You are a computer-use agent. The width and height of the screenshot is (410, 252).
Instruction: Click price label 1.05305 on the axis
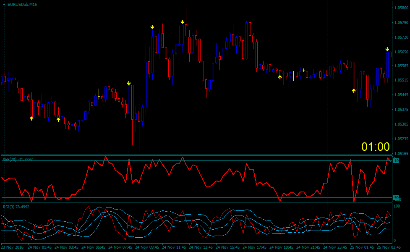[401, 124]
